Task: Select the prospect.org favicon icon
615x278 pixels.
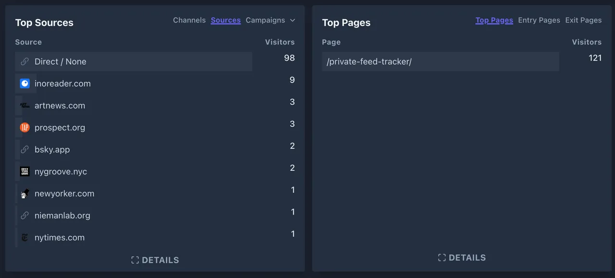Action: pyautogui.click(x=25, y=128)
